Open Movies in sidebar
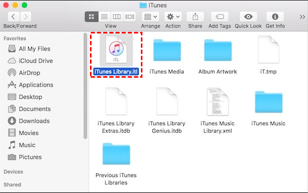Image resolution: width=308 pixels, height=193 pixels. click(23, 133)
